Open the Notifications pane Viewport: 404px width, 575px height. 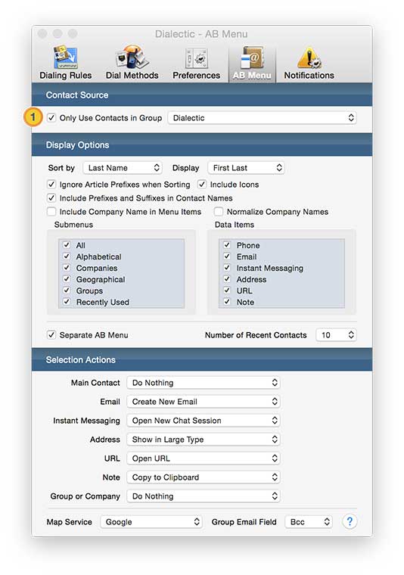[x=309, y=62]
